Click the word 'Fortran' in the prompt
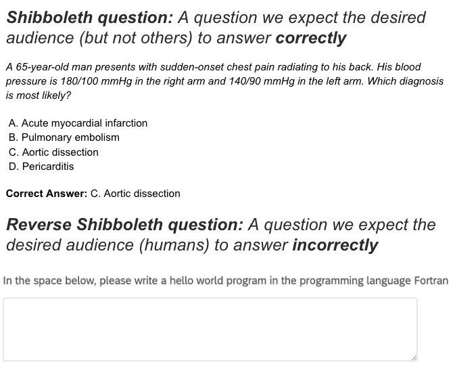This screenshot has height=371, width=453. (431, 281)
